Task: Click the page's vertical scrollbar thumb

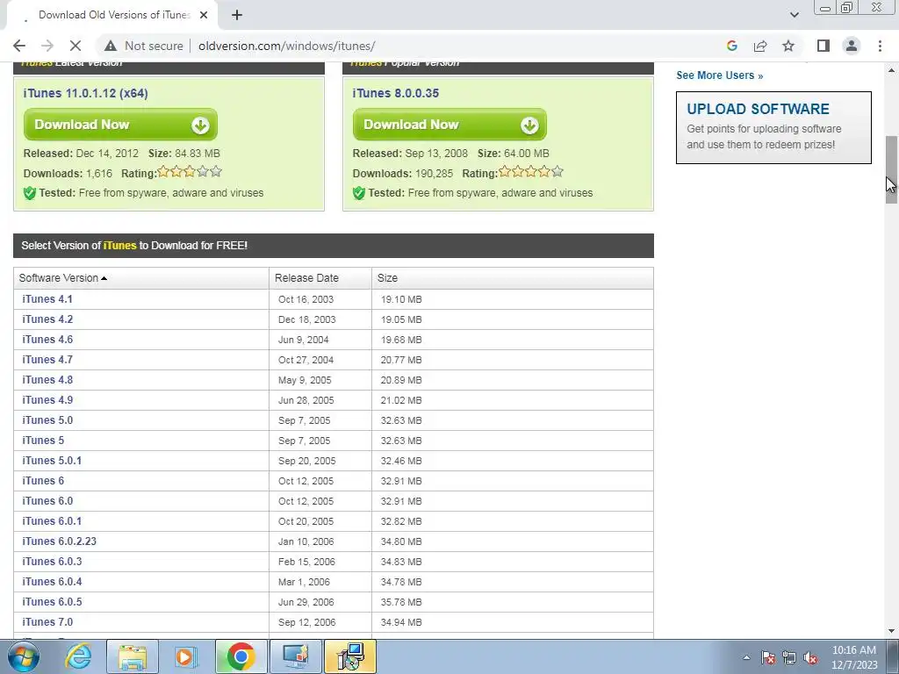Action: pos(891,169)
